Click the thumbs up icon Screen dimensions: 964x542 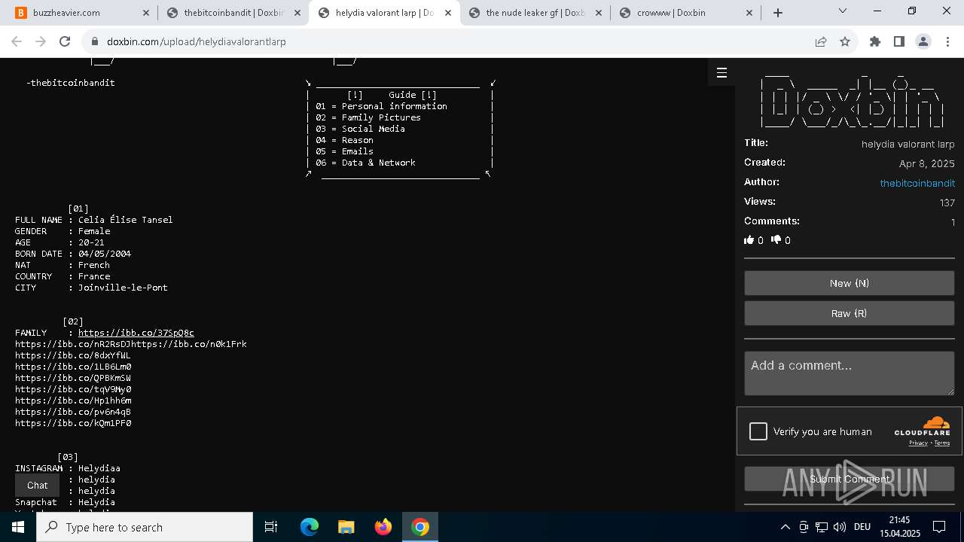point(749,240)
